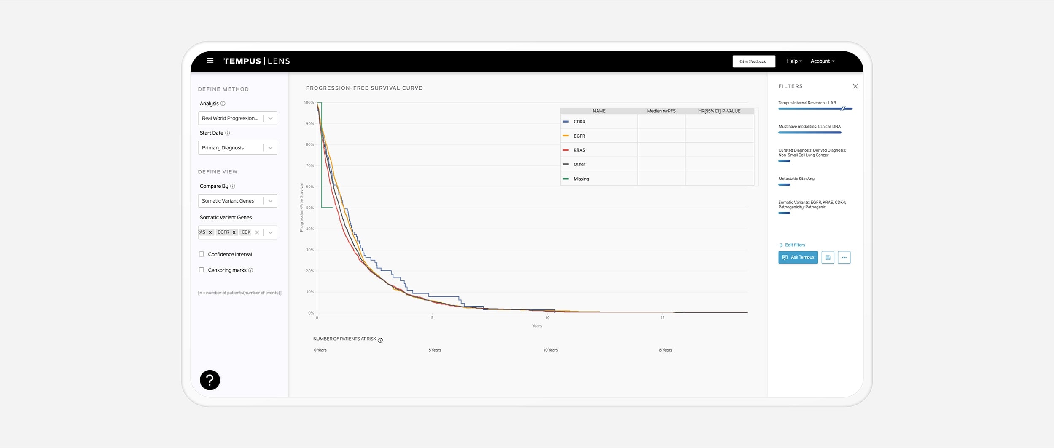The image size is (1054, 448).
Task: Click the save icon button beside Ask Tempus
Action: pos(828,257)
